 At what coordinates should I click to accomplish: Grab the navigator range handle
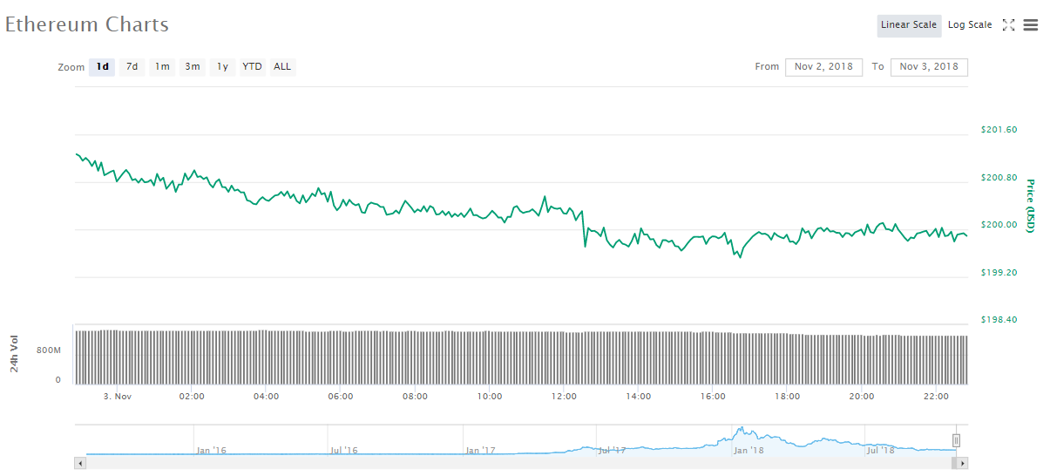[x=956, y=441]
